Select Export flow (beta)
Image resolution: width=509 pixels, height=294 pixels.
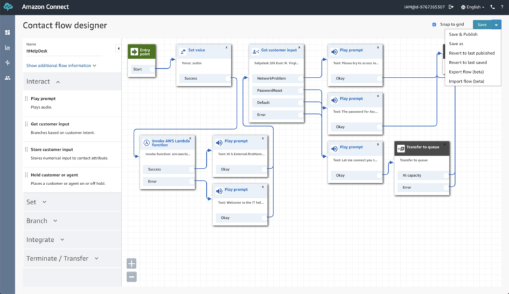(x=466, y=72)
